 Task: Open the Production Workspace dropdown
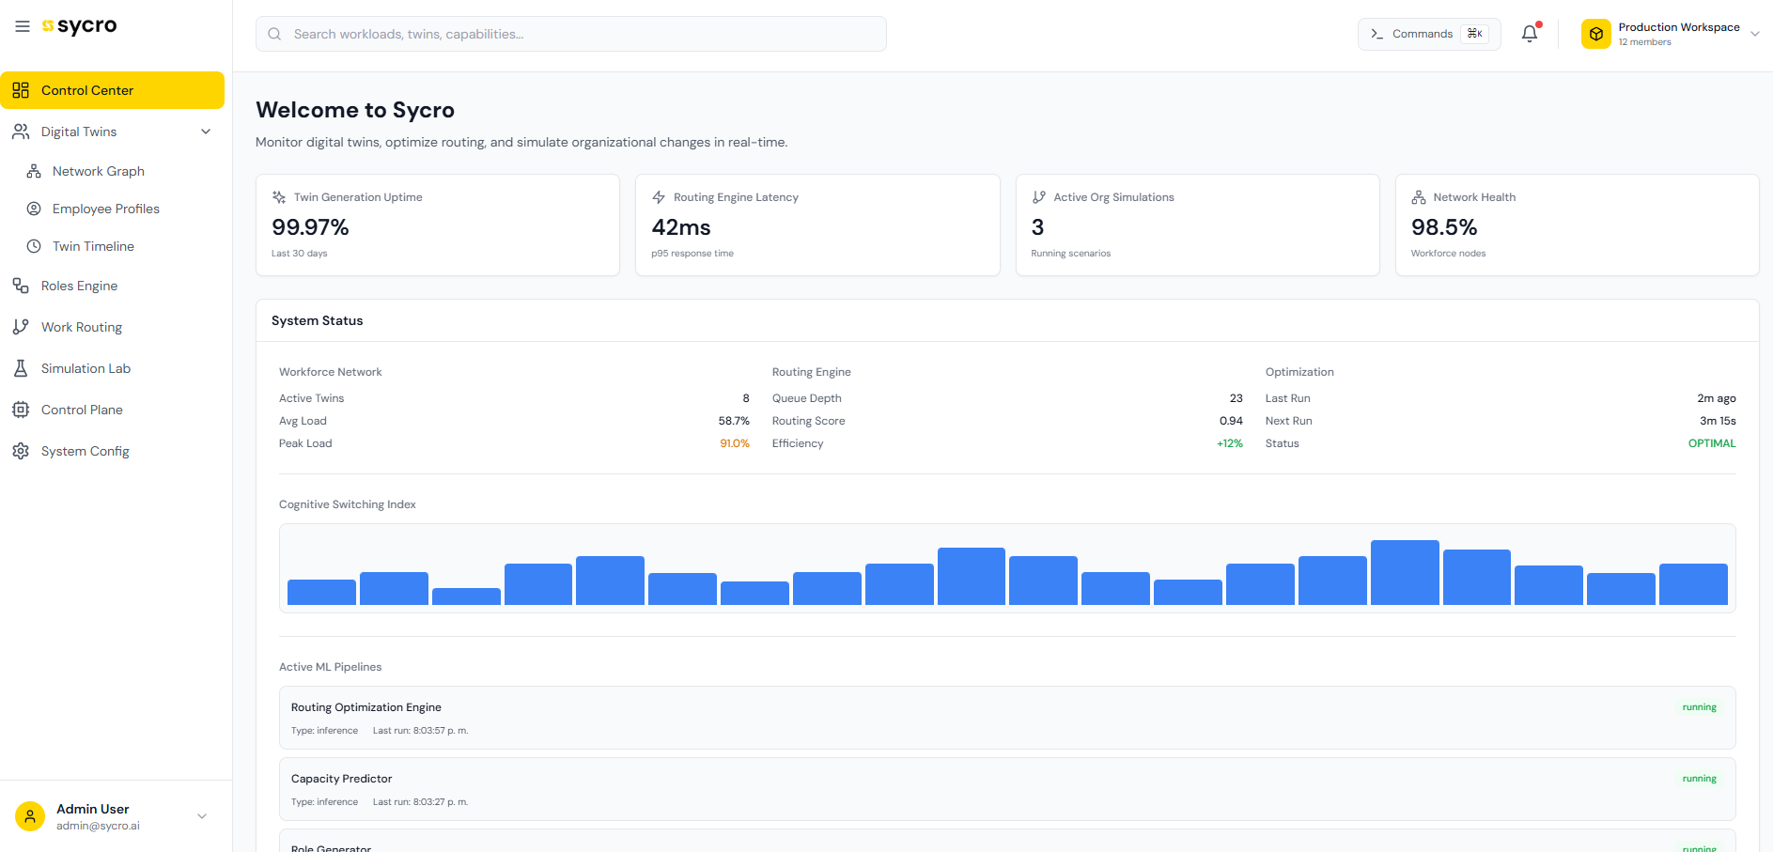click(x=1672, y=33)
